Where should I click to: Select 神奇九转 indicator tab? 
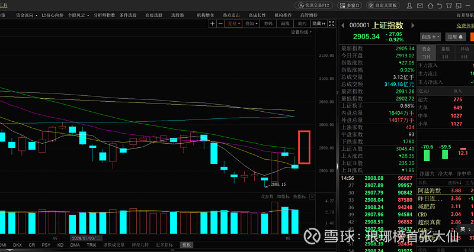140,245
